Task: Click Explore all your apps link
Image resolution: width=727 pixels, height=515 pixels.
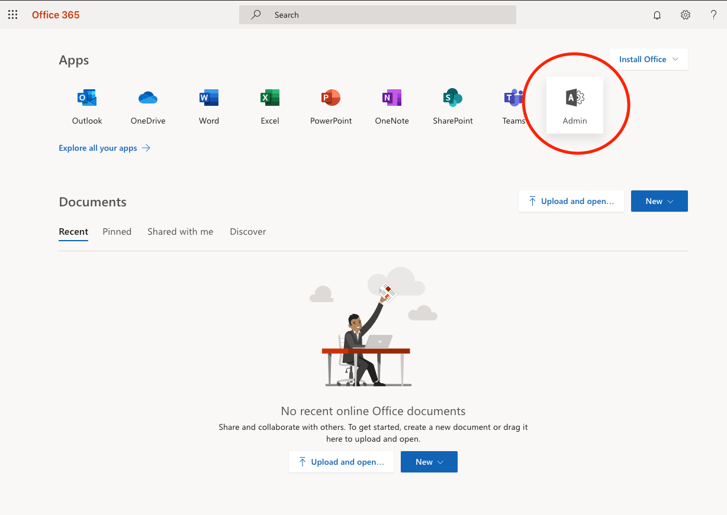Action: (96, 148)
